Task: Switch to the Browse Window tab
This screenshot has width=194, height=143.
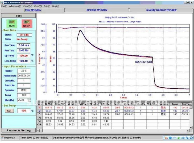Action: point(97,10)
